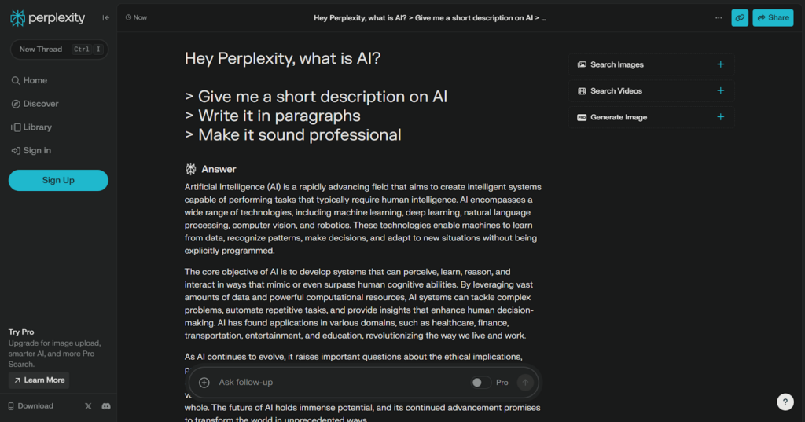Open the help question mark button
805x422 pixels.
(785, 402)
